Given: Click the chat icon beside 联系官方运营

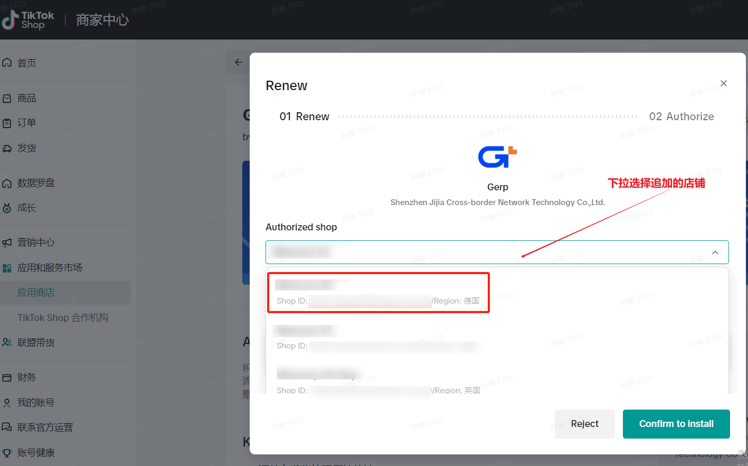Looking at the screenshot, I should coord(7,428).
